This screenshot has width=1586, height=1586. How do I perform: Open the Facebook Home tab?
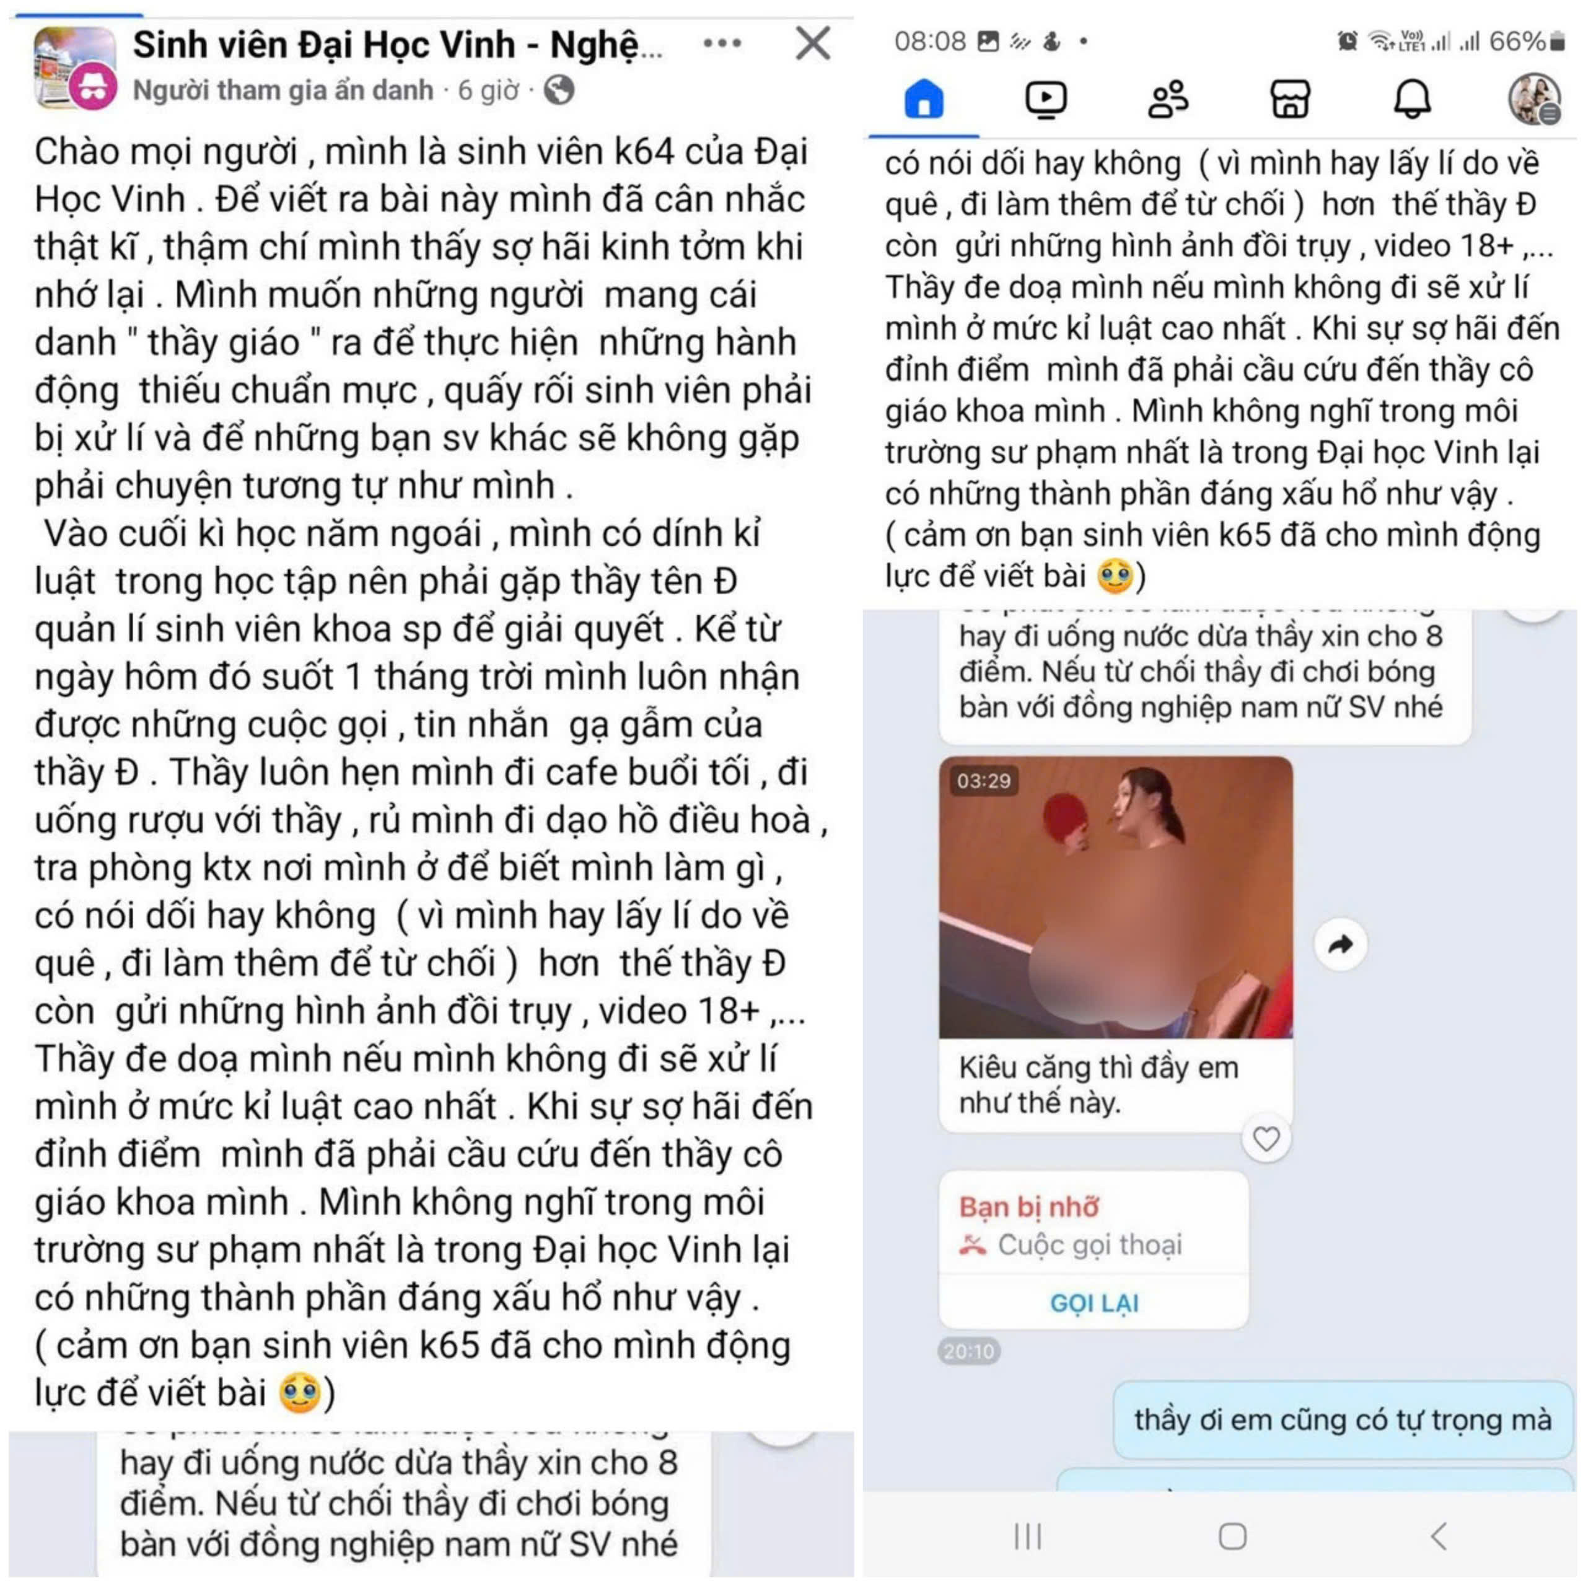[x=924, y=99]
